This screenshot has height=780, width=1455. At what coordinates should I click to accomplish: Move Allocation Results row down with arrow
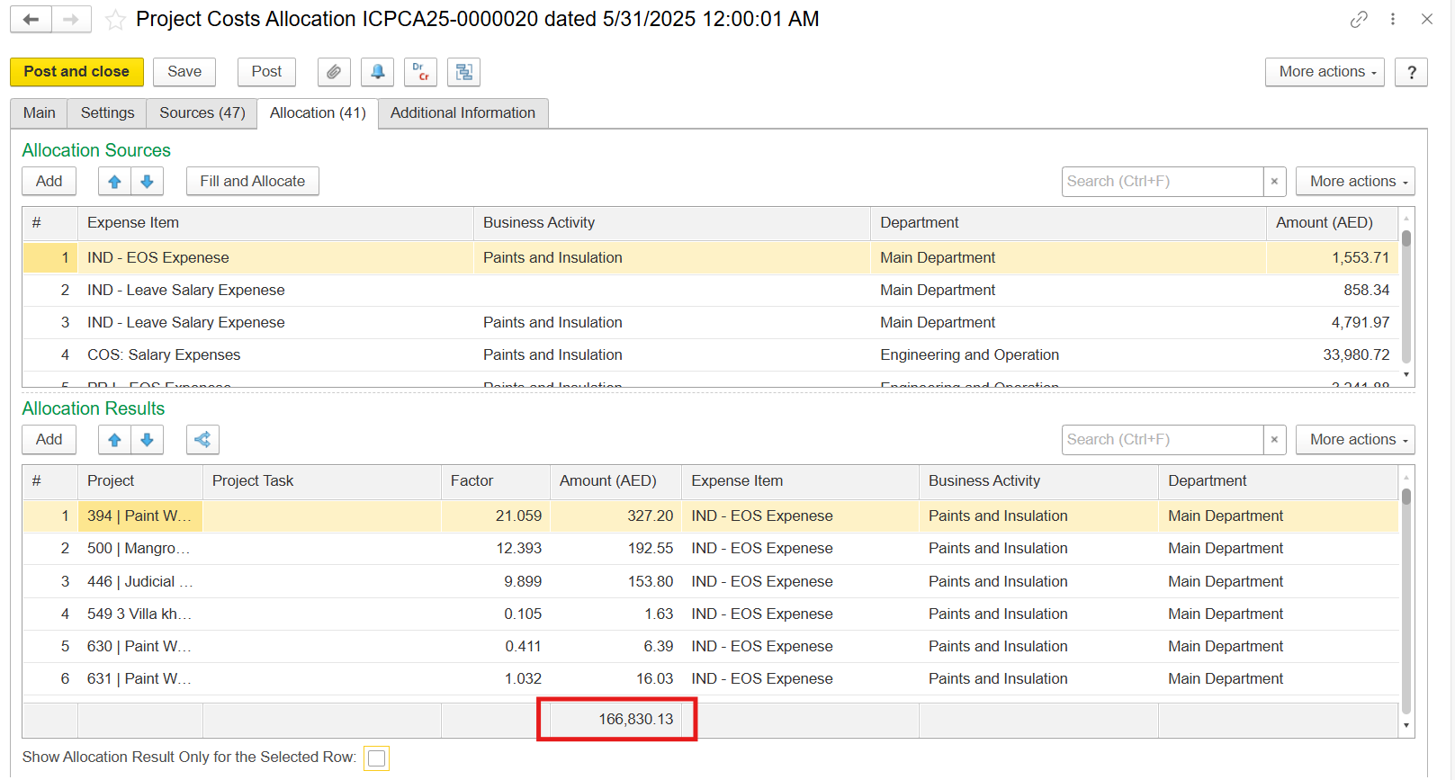[x=147, y=440]
